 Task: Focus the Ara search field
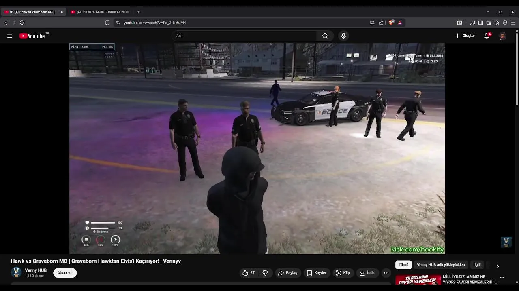244,36
